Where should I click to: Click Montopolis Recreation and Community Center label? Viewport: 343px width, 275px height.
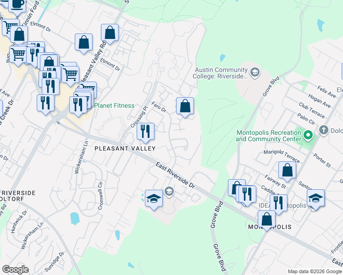(269, 136)
